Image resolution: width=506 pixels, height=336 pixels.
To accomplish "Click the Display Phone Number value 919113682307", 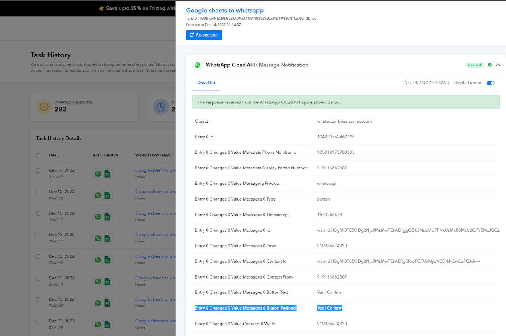I will click(332, 168).
